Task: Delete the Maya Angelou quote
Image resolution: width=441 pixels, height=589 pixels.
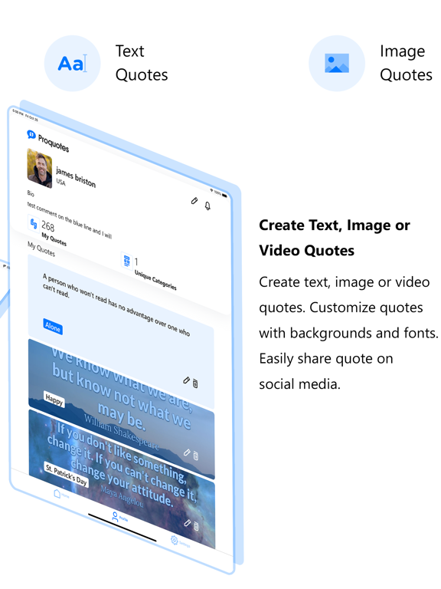Action: [196, 526]
